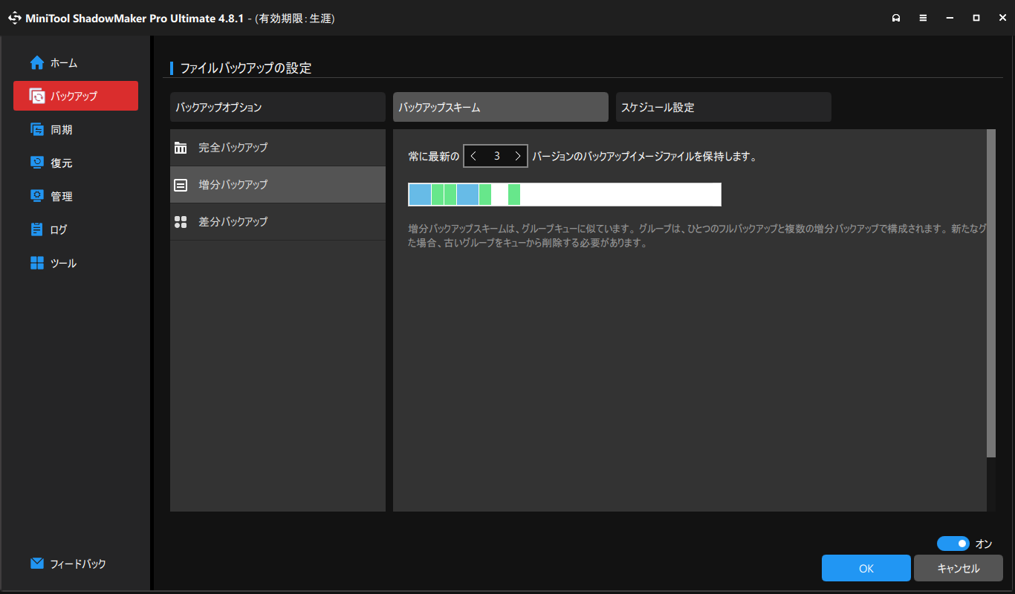Viewport: 1015px width, 594px height.
Task: Click the ファイルバックアップの設定 heading
Action: pos(246,68)
